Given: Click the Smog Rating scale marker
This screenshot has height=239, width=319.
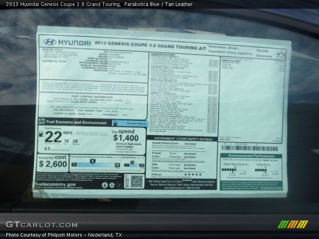Looking at the screenshot, I should tap(132, 163).
